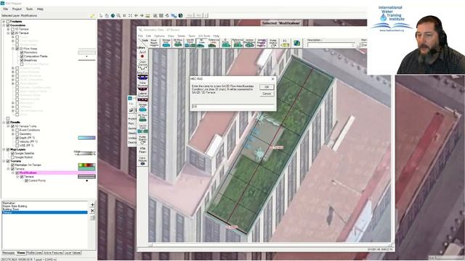Open the RAS Mapper File menu
This screenshot has height=261, width=465.
click(x=6, y=9)
